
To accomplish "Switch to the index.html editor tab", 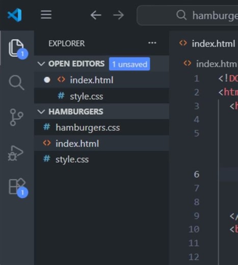I will (207, 43).
